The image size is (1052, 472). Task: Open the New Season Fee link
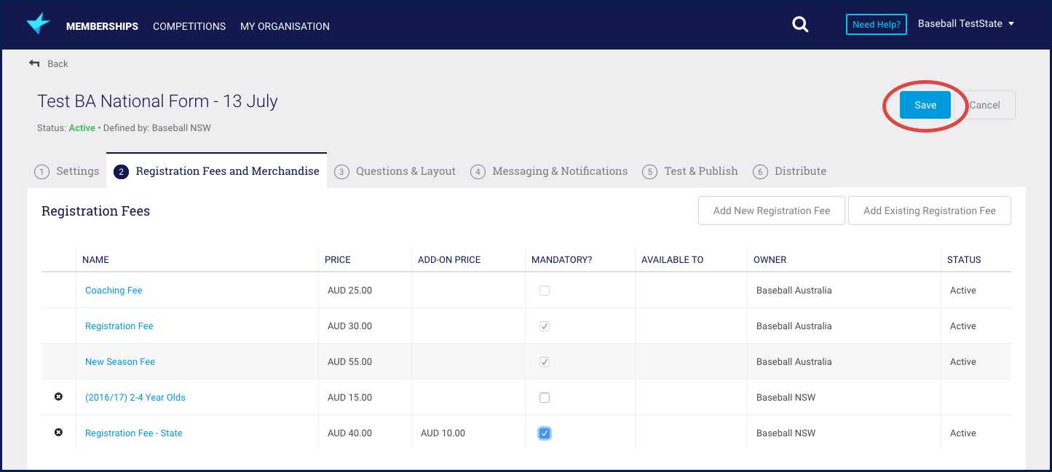[120, 361]
